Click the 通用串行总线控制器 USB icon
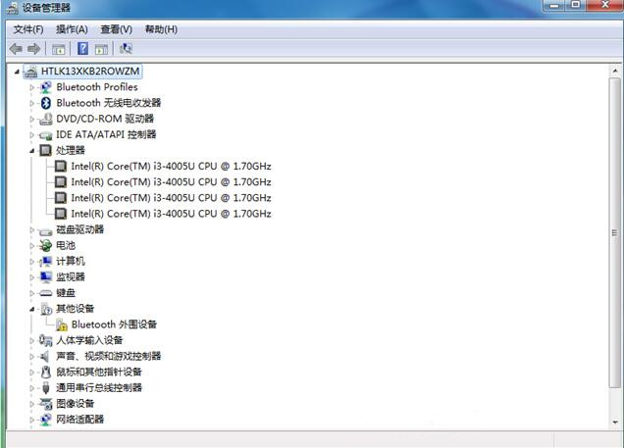624x448 pixels. 46,387
